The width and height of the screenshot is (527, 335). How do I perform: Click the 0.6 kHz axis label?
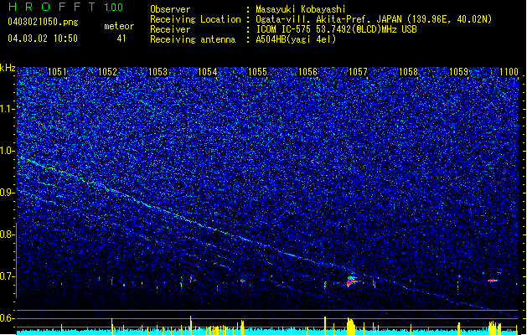coord(8,318)
